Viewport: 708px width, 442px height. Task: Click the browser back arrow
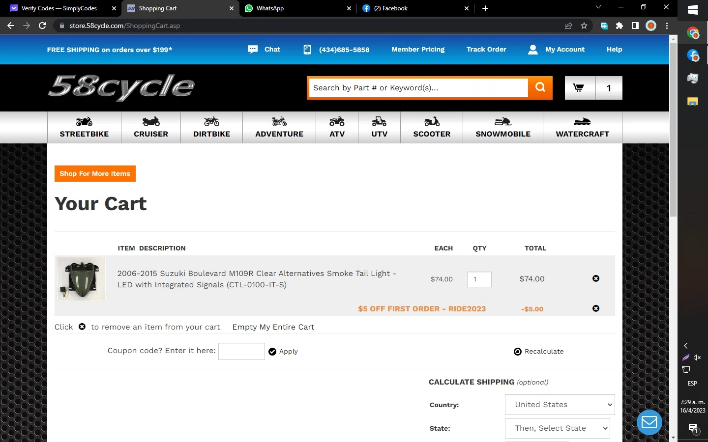click(x=11, y=26)
